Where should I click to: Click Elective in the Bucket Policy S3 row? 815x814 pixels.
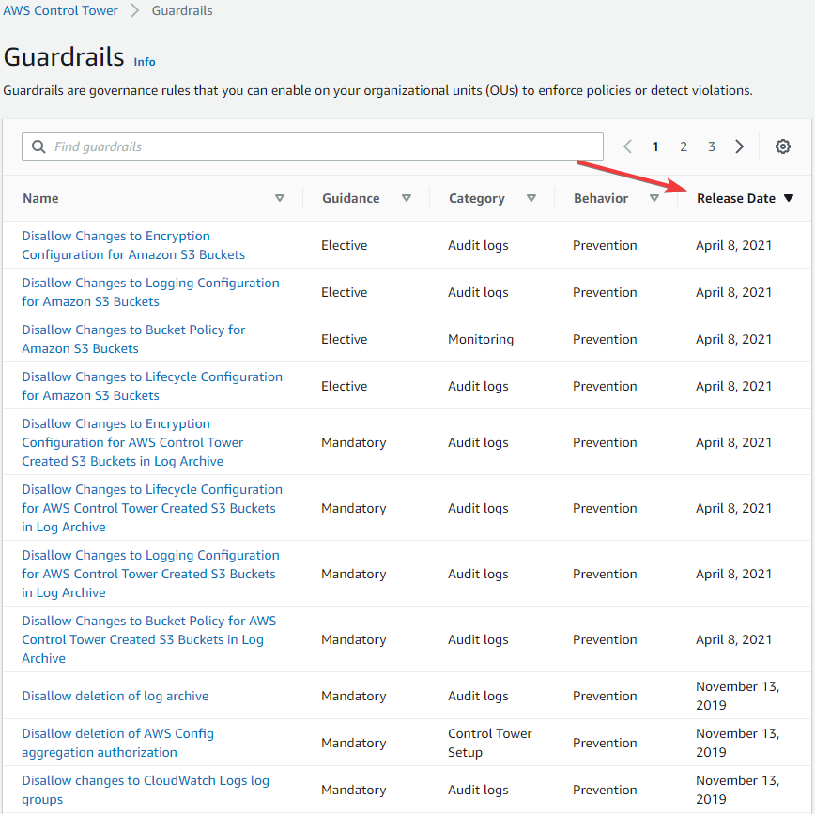pos(344,339)
